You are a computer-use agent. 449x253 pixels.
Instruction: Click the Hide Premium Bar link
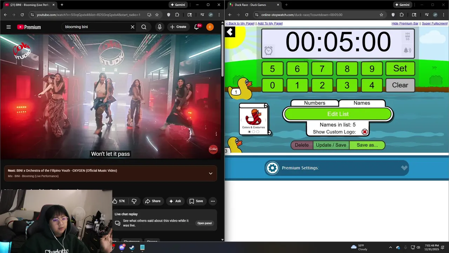pos(405,24)
